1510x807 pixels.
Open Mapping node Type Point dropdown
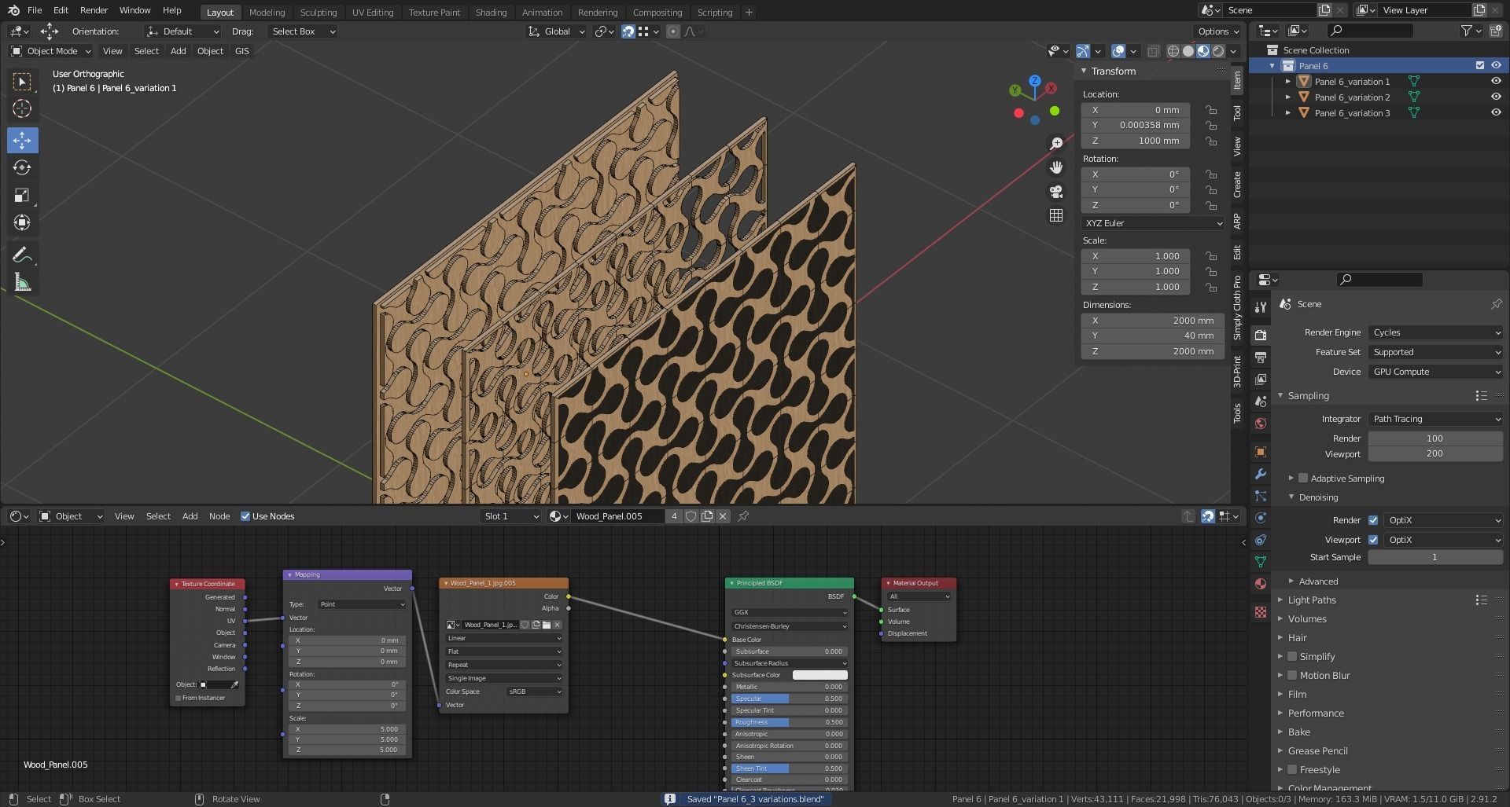coord(362,604)
